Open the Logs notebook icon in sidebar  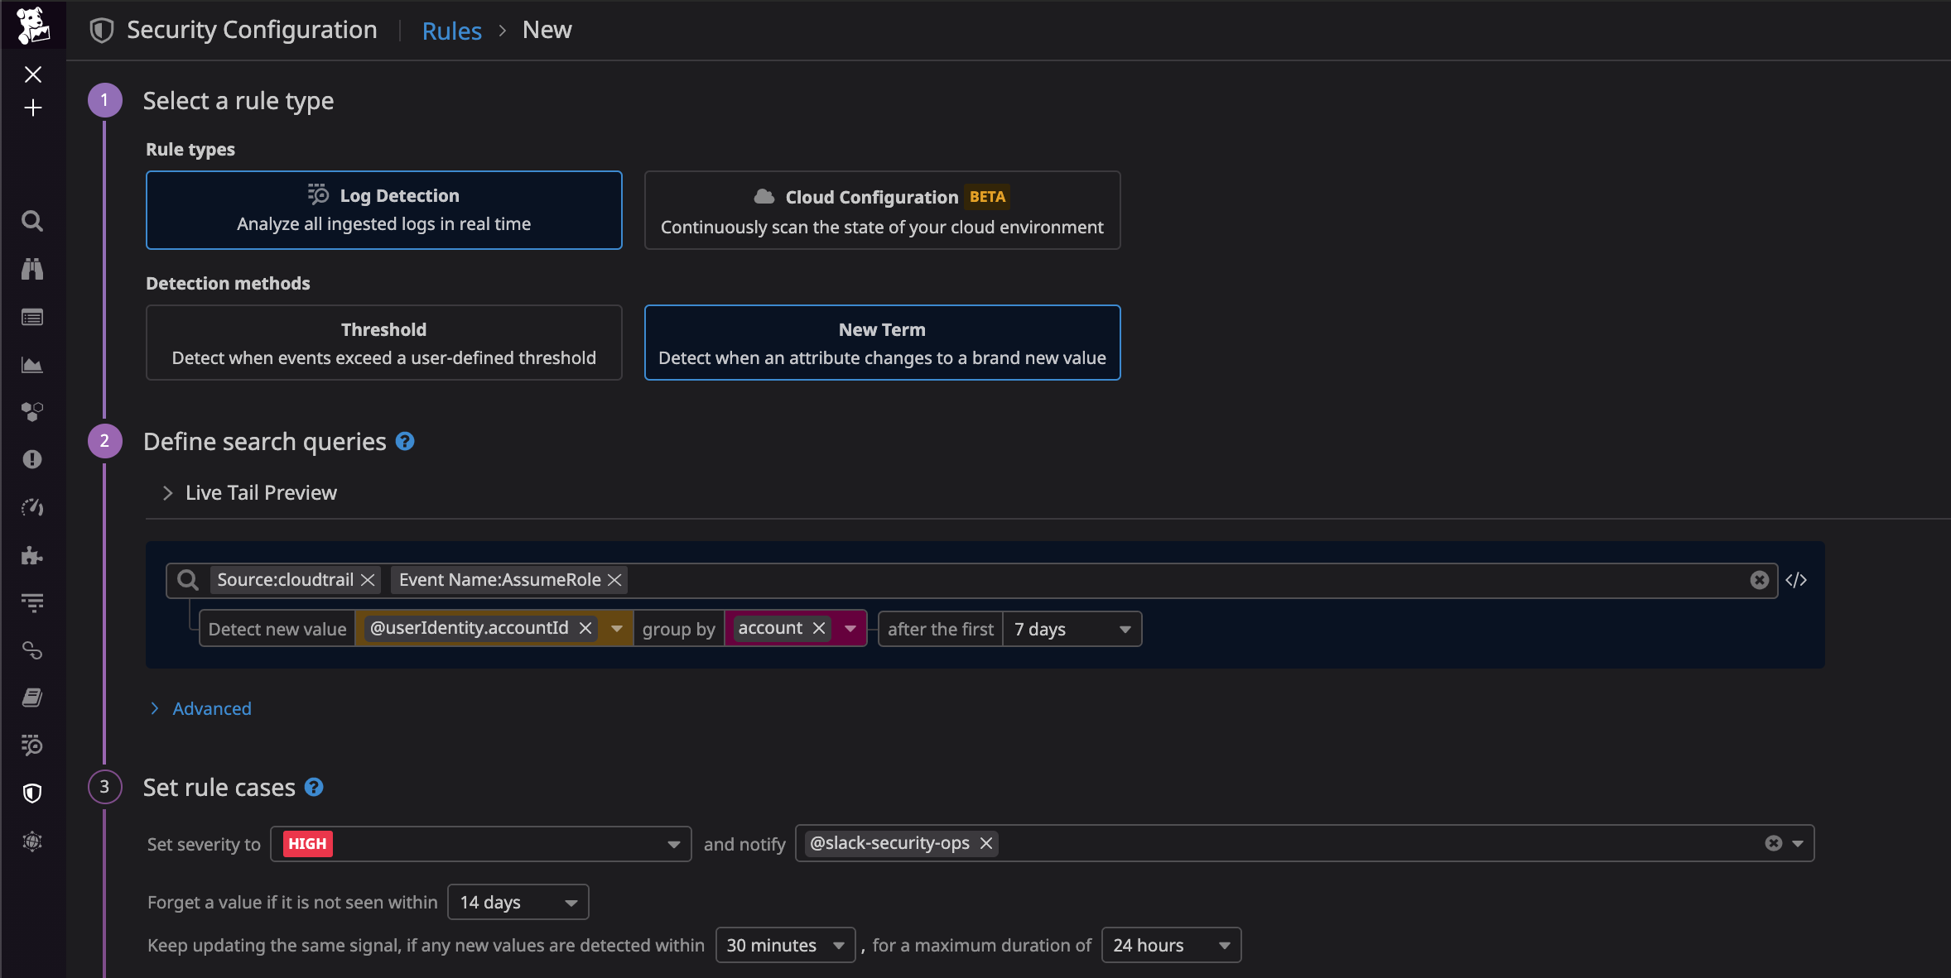point(32,697)
